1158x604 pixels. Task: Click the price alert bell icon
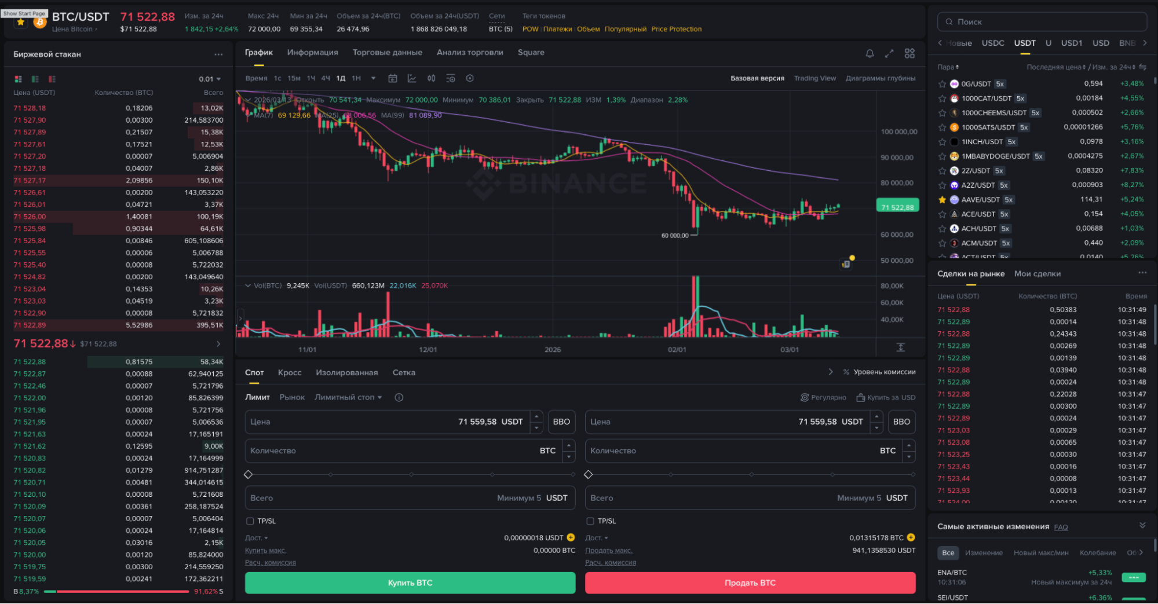pos(870,53)
